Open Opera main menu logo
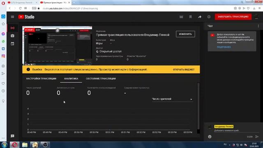 pos(3,3)
